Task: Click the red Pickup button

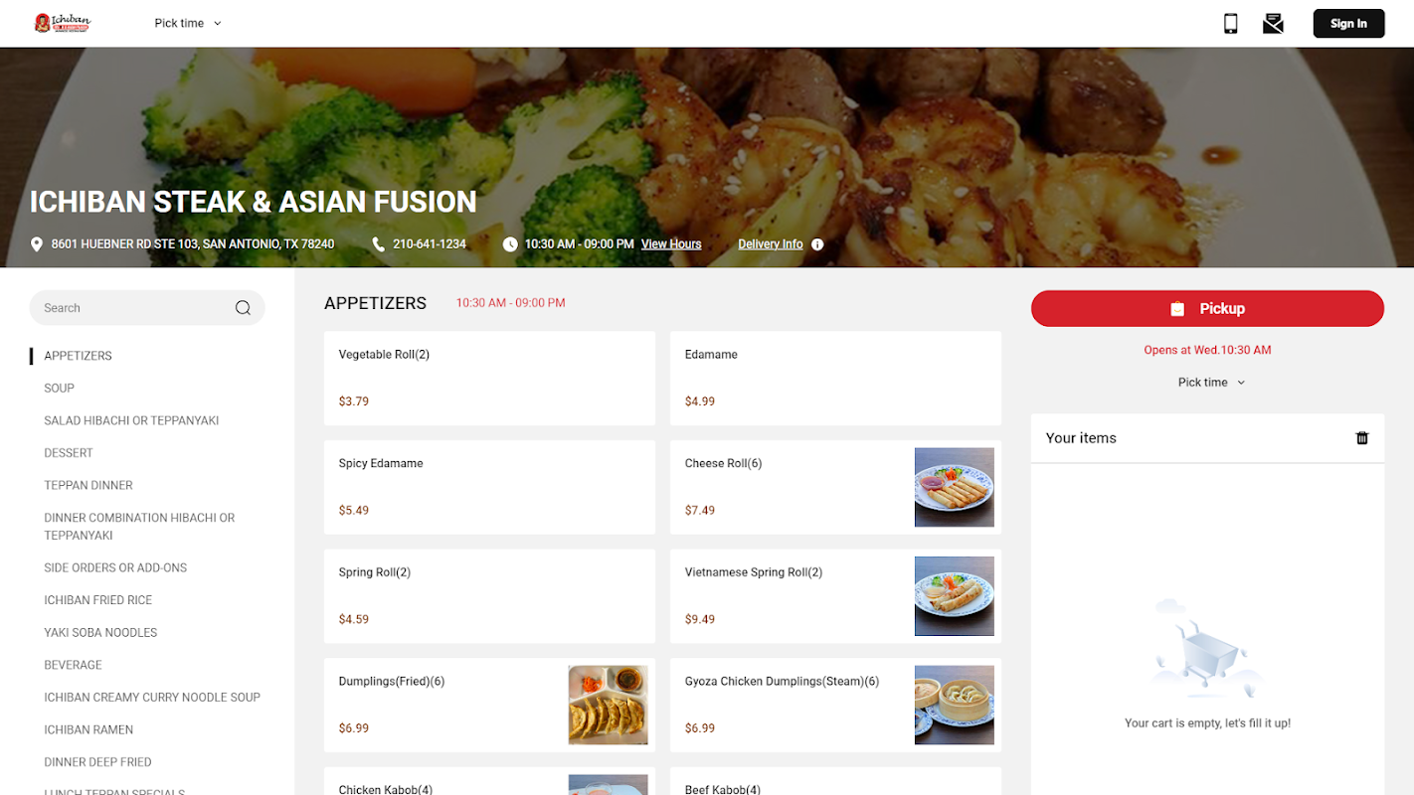Action: click(1207, 308)
